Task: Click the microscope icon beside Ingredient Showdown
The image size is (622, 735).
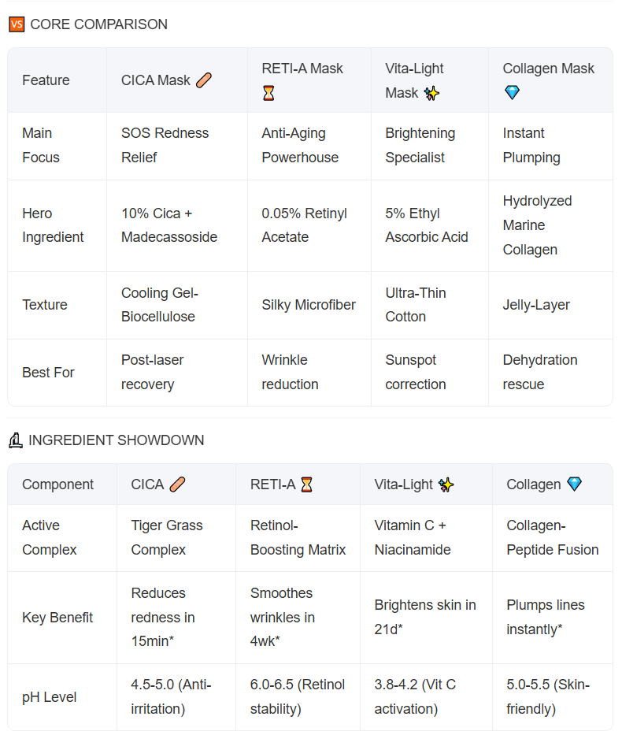Action: click(x=16, y=440)
